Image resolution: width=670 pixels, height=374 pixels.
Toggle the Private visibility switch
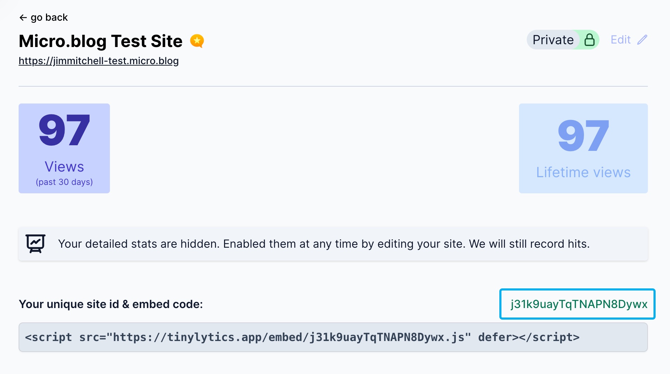click(563, 40)
